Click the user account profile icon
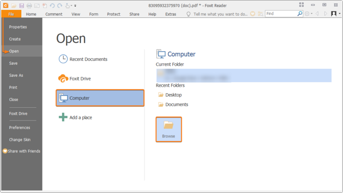 (x=334, y=14)
